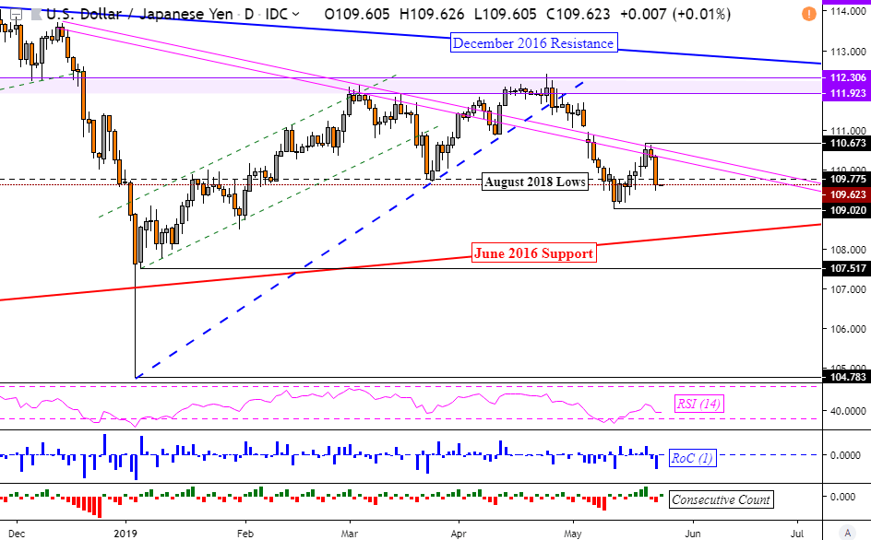The width and height of the screenshot is (871, 540).
Task: Click the IDC exchange label
Action: click(276, 14)
